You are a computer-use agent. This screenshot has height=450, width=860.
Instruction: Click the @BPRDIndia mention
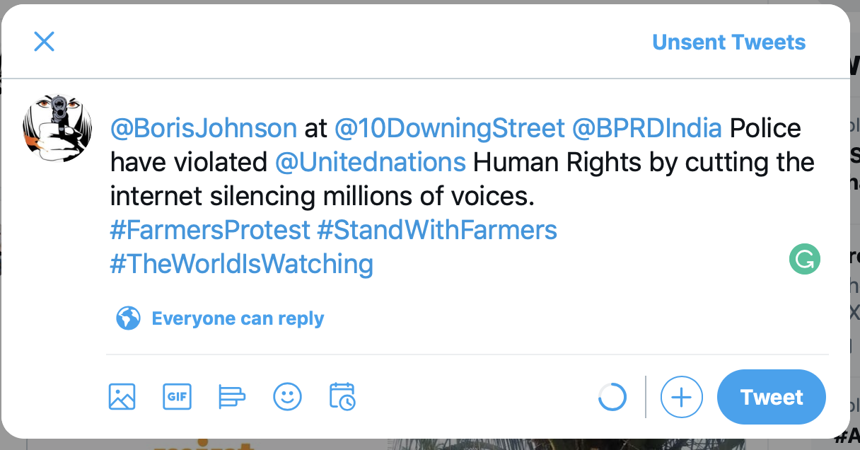pos(646,128)
